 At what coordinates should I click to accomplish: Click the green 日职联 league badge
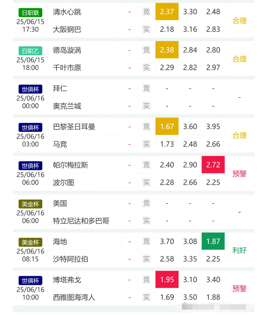tap(30, 12)
